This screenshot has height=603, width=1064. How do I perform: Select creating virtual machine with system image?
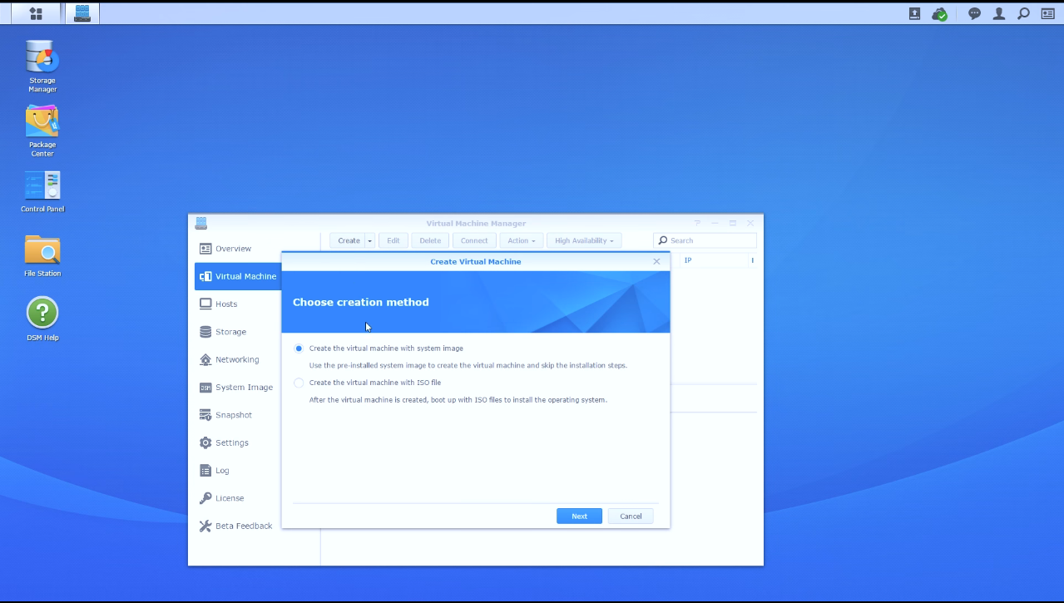299,348
